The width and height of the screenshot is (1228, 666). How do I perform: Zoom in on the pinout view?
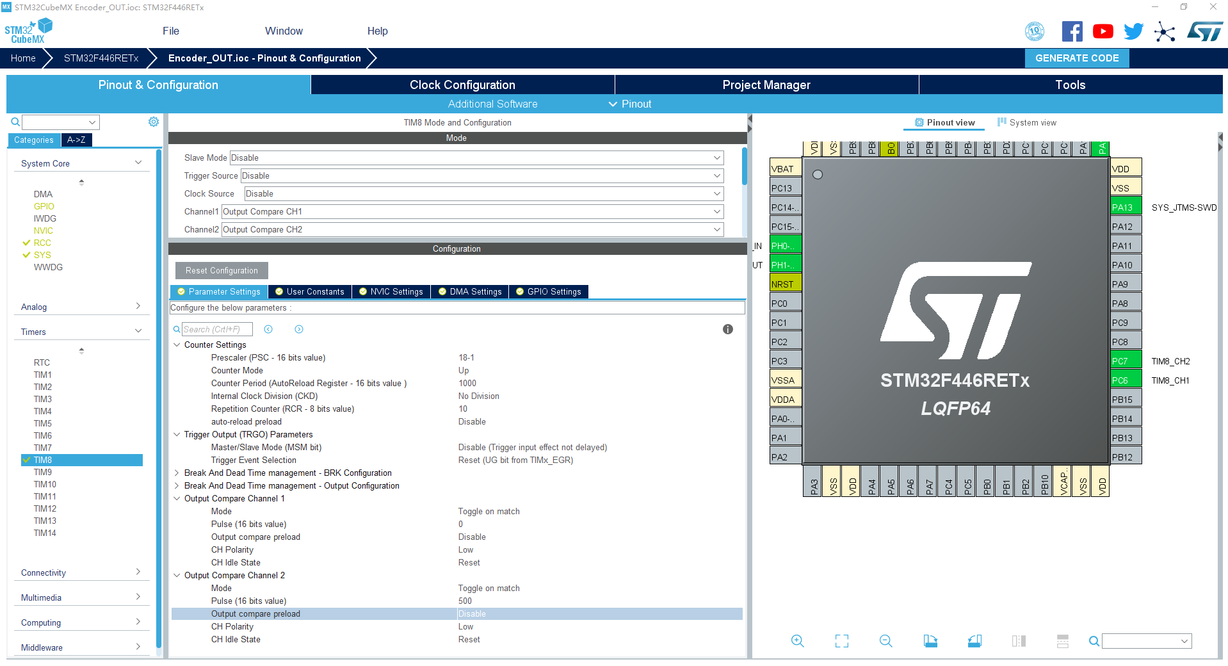pyautogui.click(x=797, y=641)
